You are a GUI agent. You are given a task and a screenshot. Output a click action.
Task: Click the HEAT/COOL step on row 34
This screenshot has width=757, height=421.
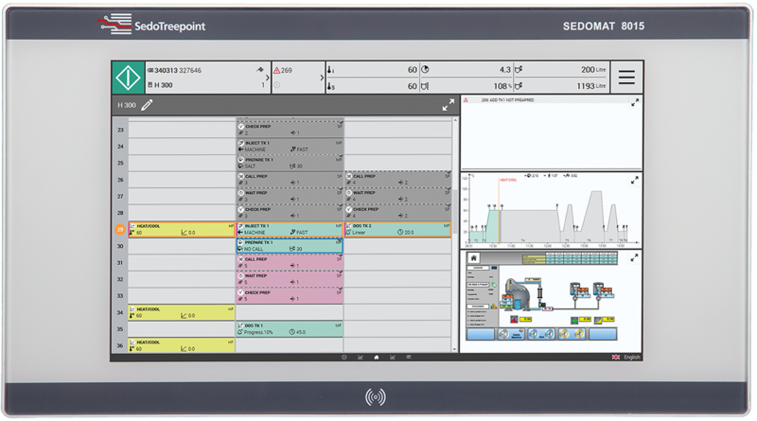(x=182, y=311)
